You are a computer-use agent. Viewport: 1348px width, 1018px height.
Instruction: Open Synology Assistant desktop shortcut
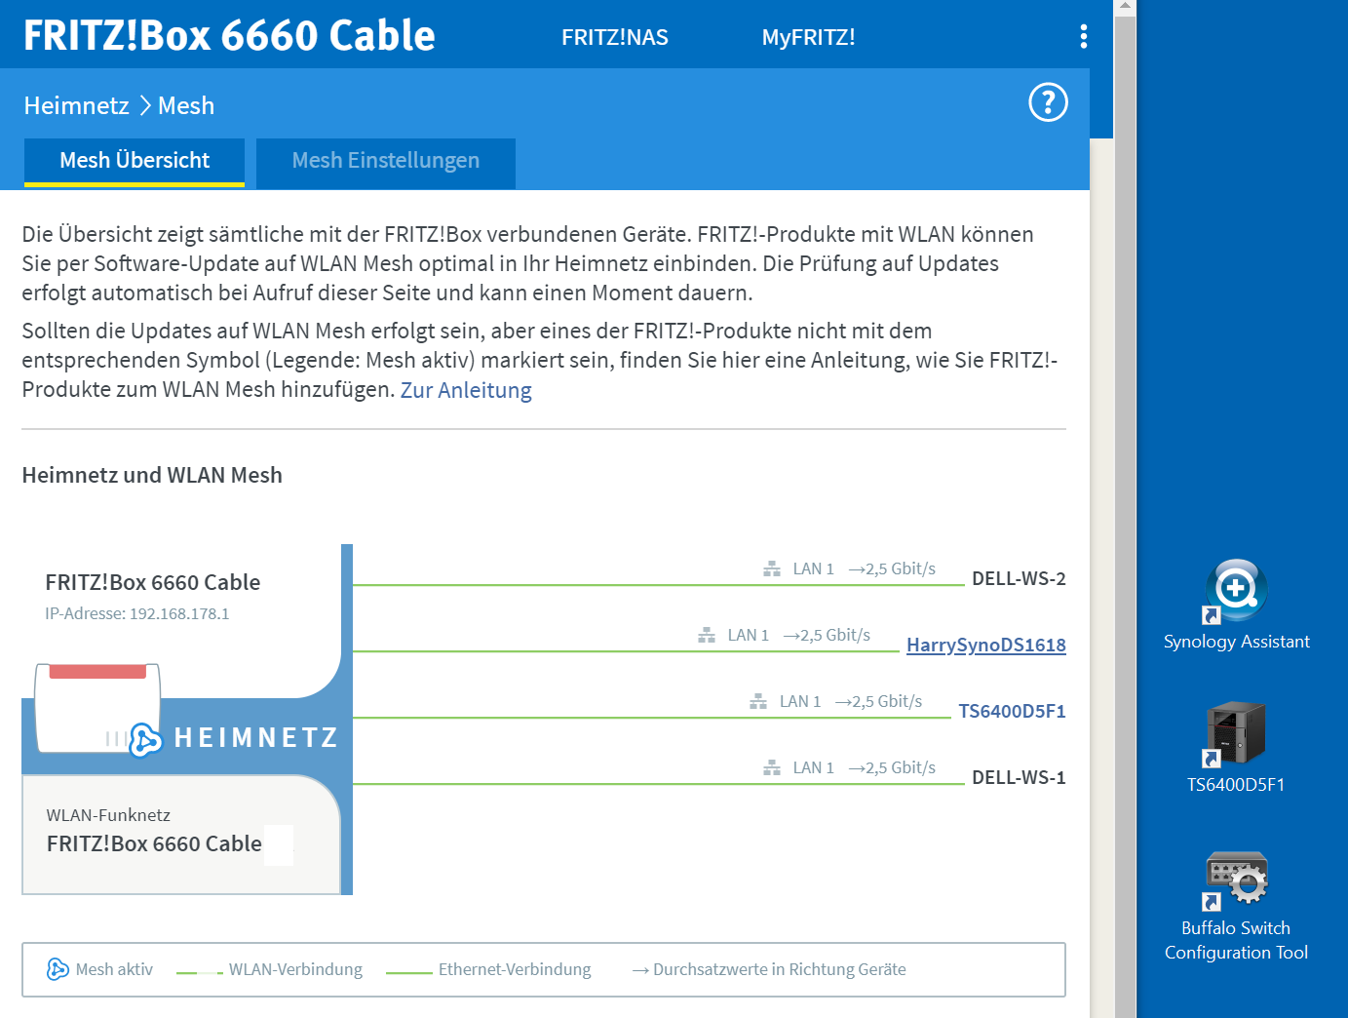1236,591
